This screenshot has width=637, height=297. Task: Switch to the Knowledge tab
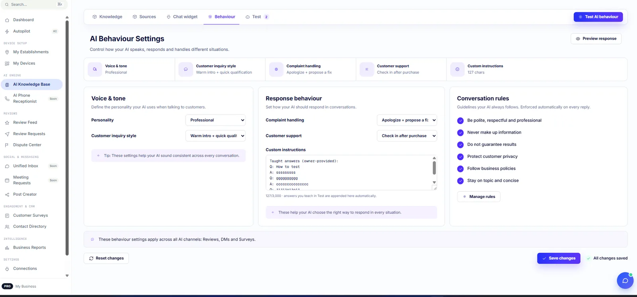pyautogui.click(x=107, y=17)
